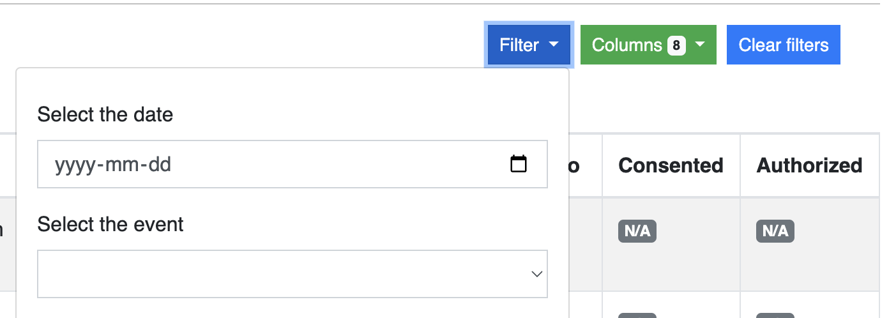Click partially visible second-row badge under Consented
Viewport: 889px width, 318px height.
tap(637, 315)
